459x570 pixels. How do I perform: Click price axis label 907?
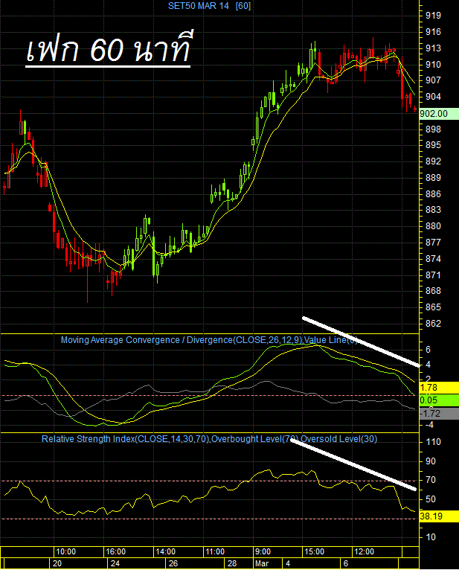(433, 80)
